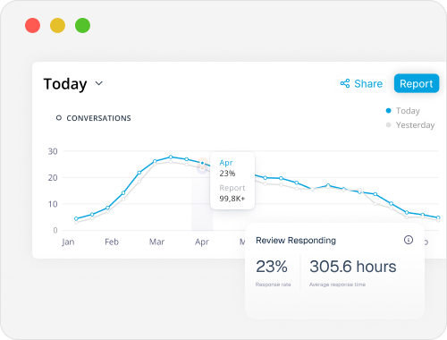The image size is (447, 340).
Task: Click the Review Responding card title
Action: pos(296,241)
